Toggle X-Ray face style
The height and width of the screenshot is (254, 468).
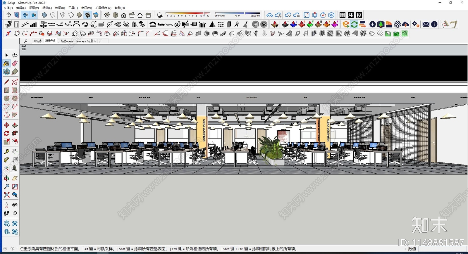click(x=44, y=15)
